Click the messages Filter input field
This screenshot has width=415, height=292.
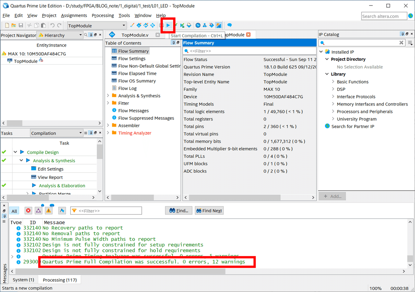tap(106, 211)
